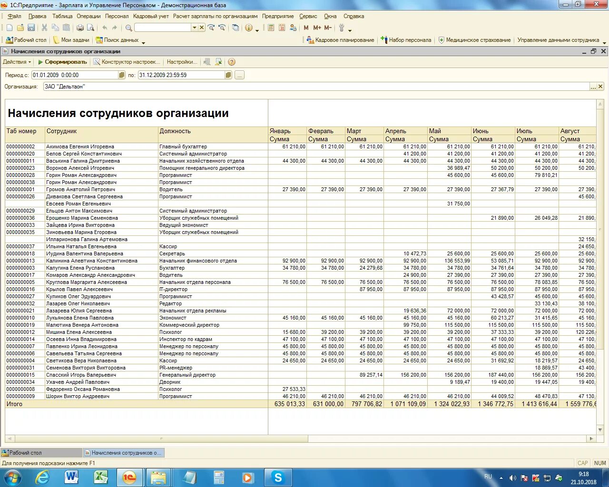Open Skype from the Windows taskbar
This screenshot has width=609, height=487.
point(278,477)
